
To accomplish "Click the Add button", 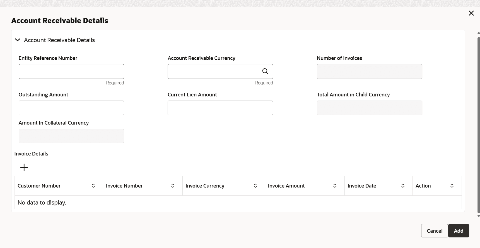I will [x=459, y=231].
